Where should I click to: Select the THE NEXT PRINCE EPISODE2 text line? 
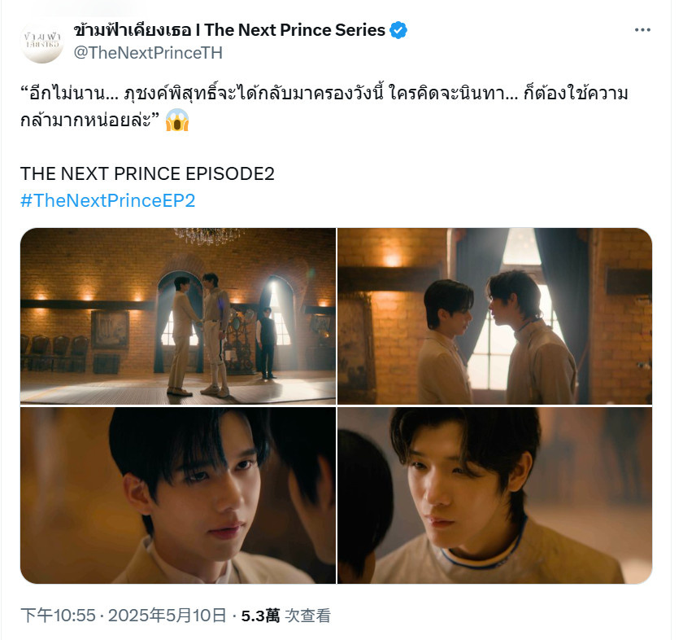[x=147, y=173]
